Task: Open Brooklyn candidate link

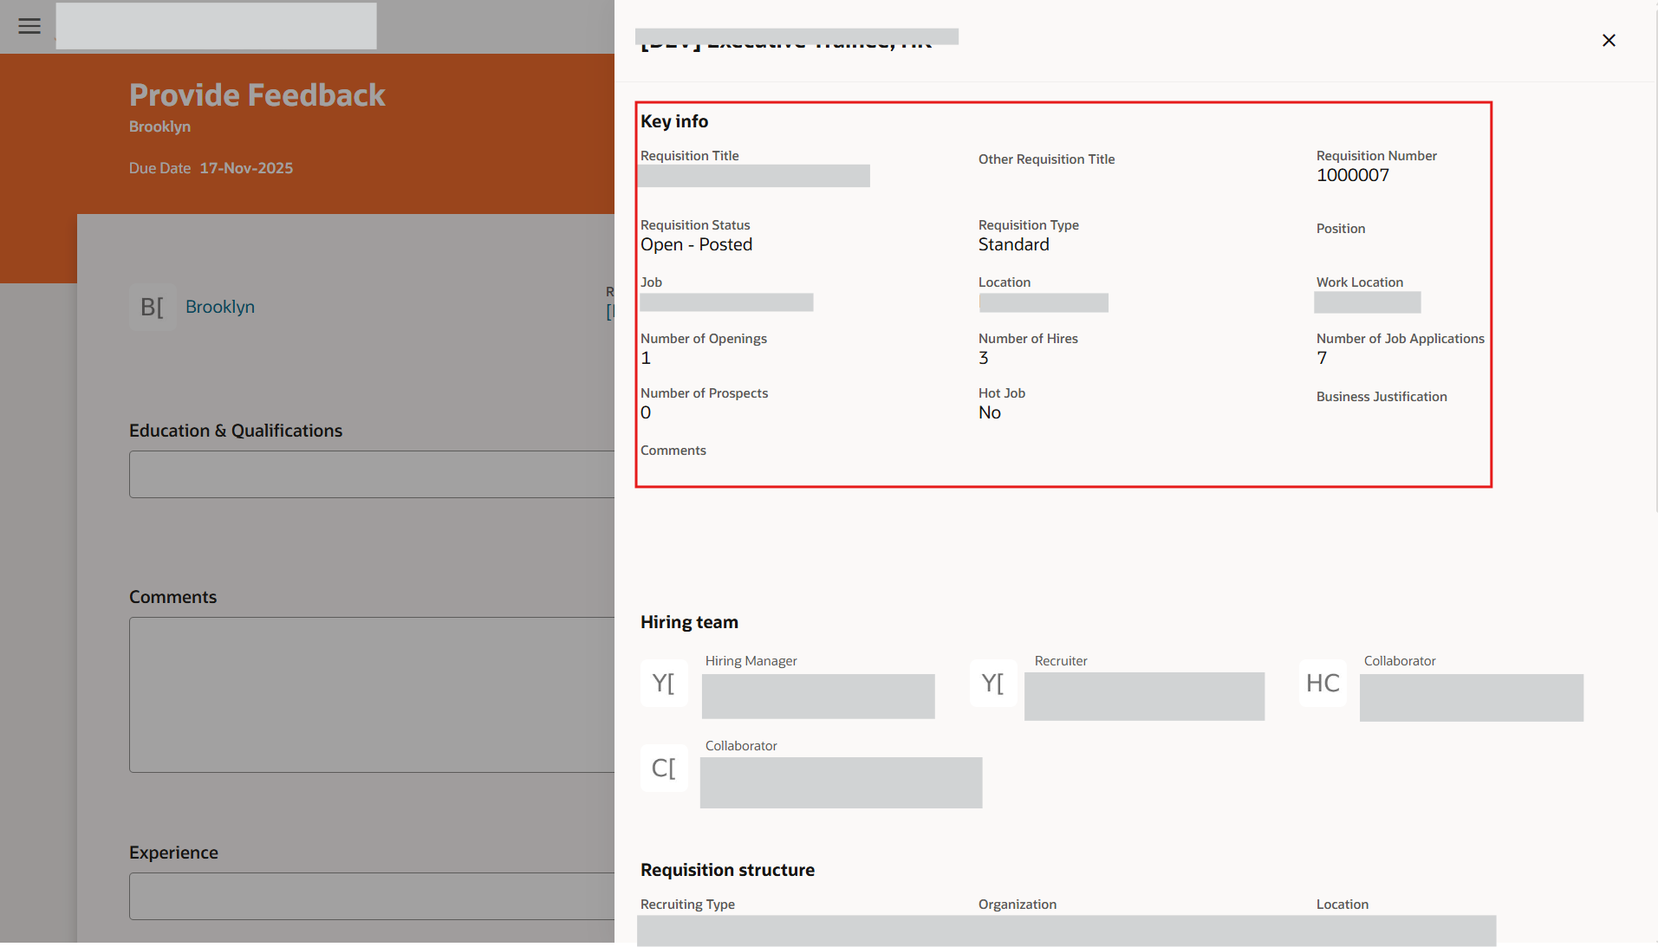Action: point(220,307)
